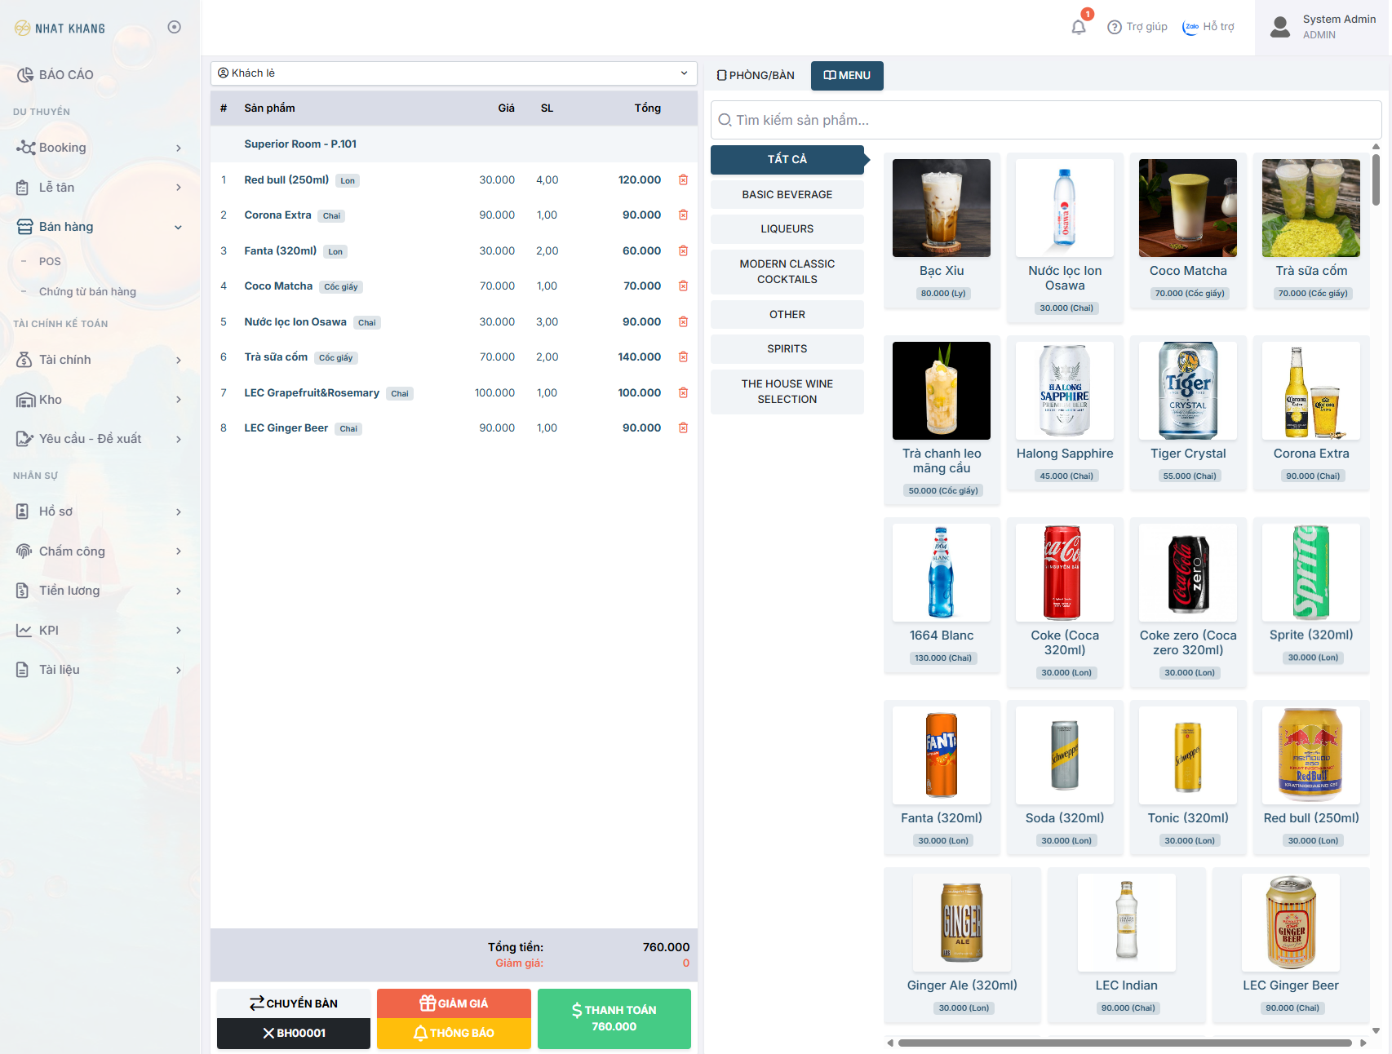This screenshot has width=1392, height=1054.
Task: Open the Khách lẻ customer dropdown
Action: pyautogui.click(x=454, y=73)
